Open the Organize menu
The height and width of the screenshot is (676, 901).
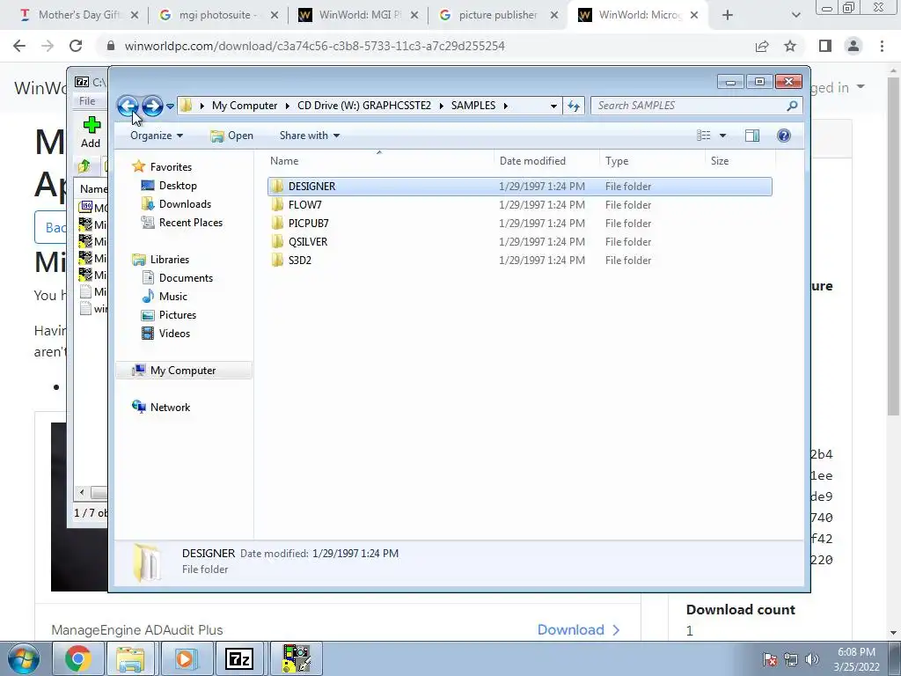(157, 136)
